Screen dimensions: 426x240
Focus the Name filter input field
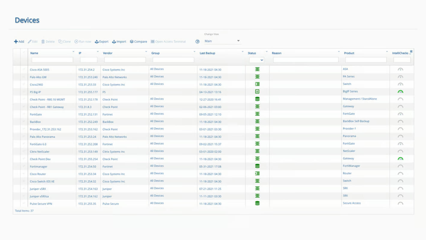pos(52,60)
